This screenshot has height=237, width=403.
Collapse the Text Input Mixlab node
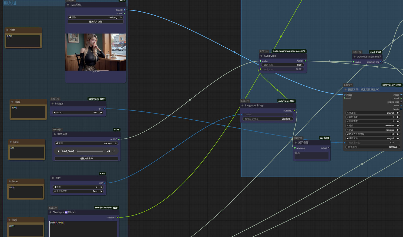(x=51, y=212)
